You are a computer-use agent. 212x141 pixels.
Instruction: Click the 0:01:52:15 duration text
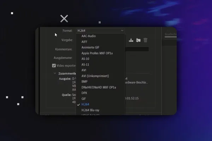point(131,98)
